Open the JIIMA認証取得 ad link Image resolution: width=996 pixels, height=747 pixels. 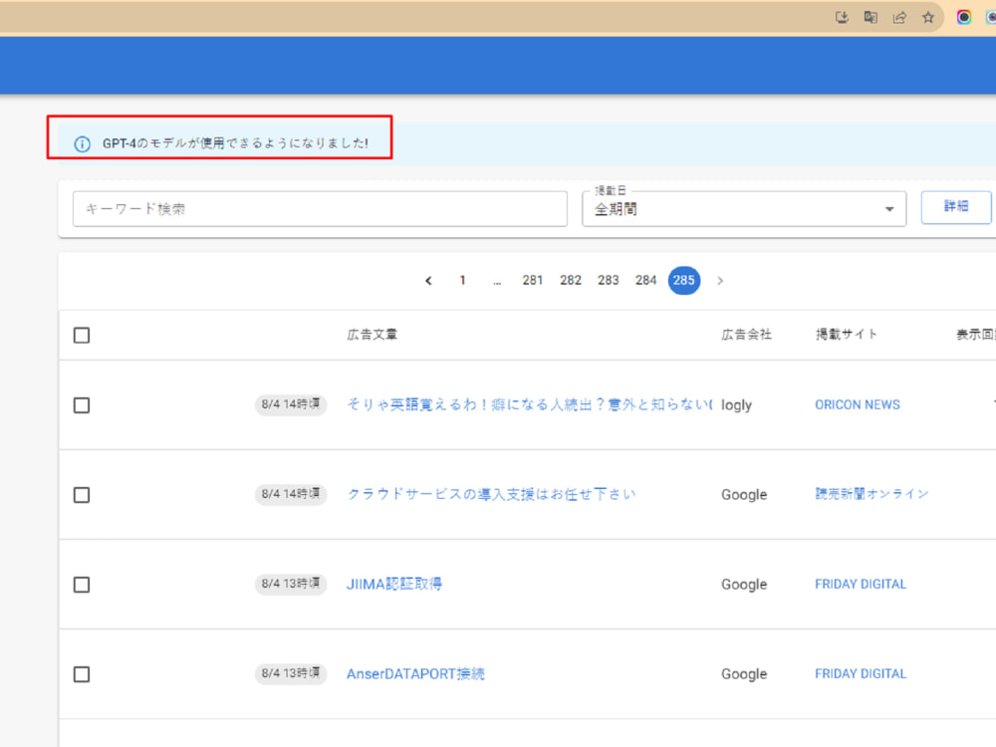click(393, 584)
